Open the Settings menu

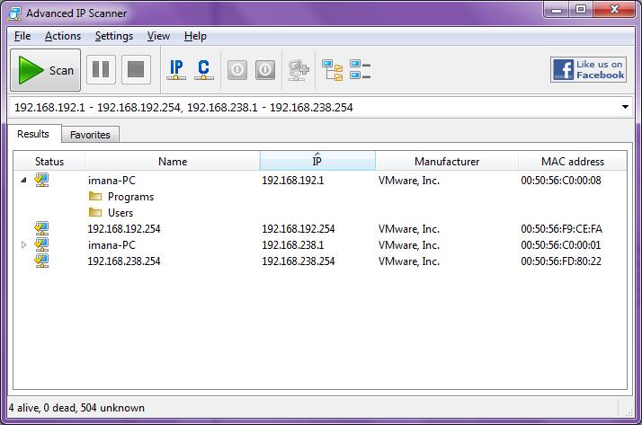pyautogui.click(x=114, y=36)
